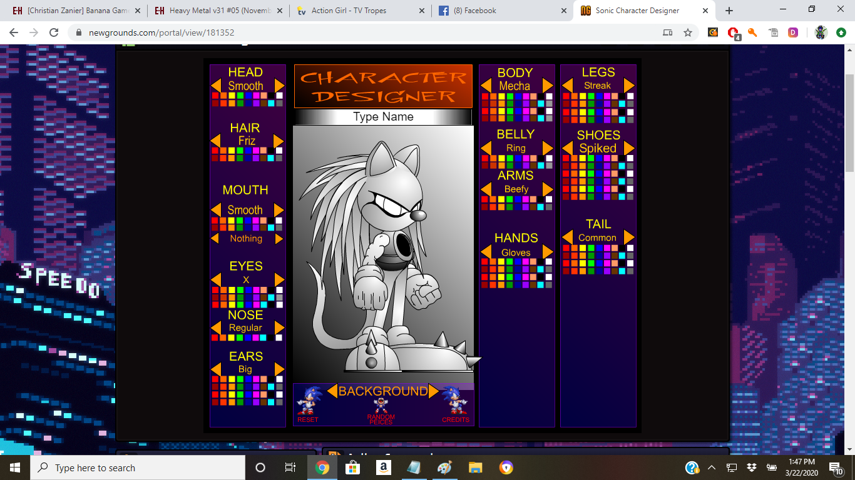The image size is (855, 480).
Task: Click the Random Pieces icon
Action: click(381, 407)
